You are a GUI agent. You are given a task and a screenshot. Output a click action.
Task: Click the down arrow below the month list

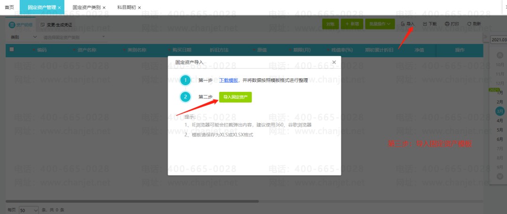500,176
